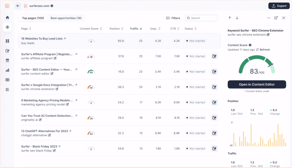Image resolution: width=292 pixels, height=168 pixels.
Task: Open the three-dot menu in the detail panel
Action: coord(268,18)
